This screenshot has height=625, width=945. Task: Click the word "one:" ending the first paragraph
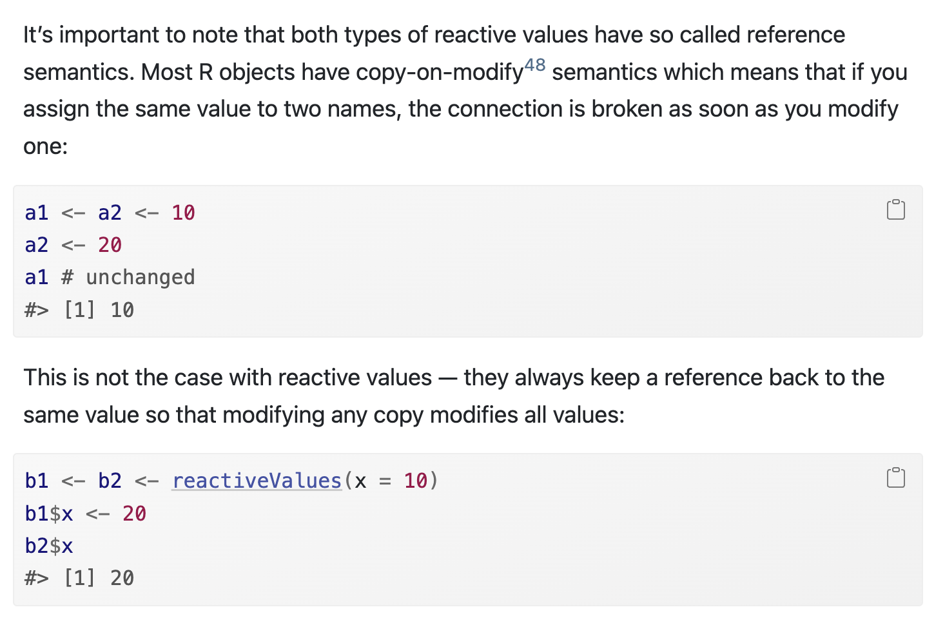[45, 146]
